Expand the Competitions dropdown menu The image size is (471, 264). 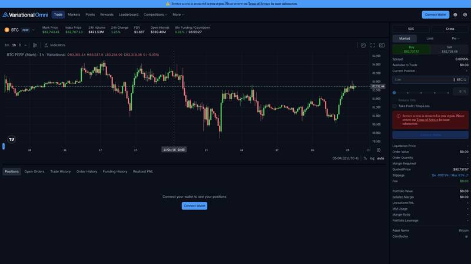click(x=155, y=15)
